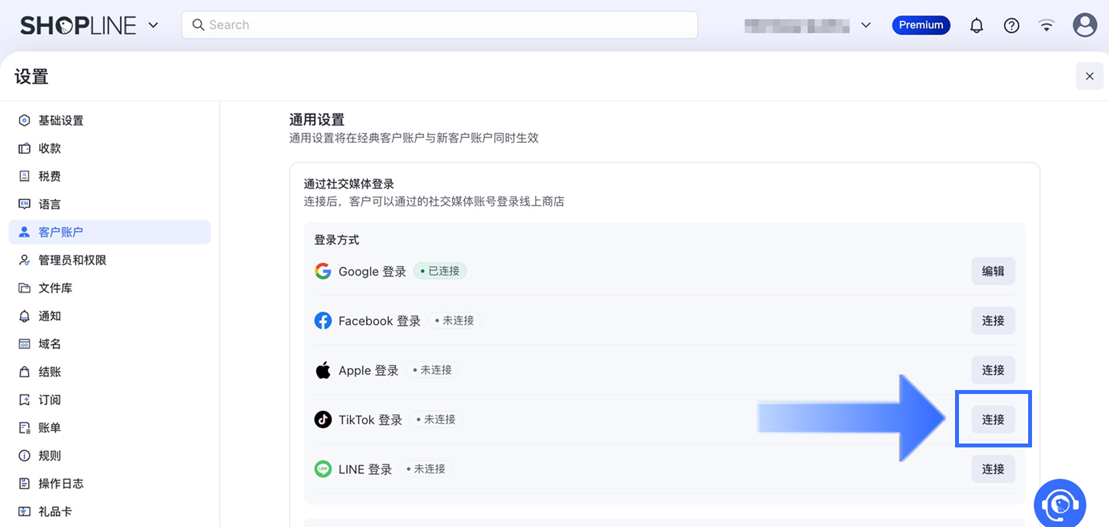This screenshot has width=1109, height=527.
Task: Click 编辑 button for Google 登录
Action: pos(993,271)
